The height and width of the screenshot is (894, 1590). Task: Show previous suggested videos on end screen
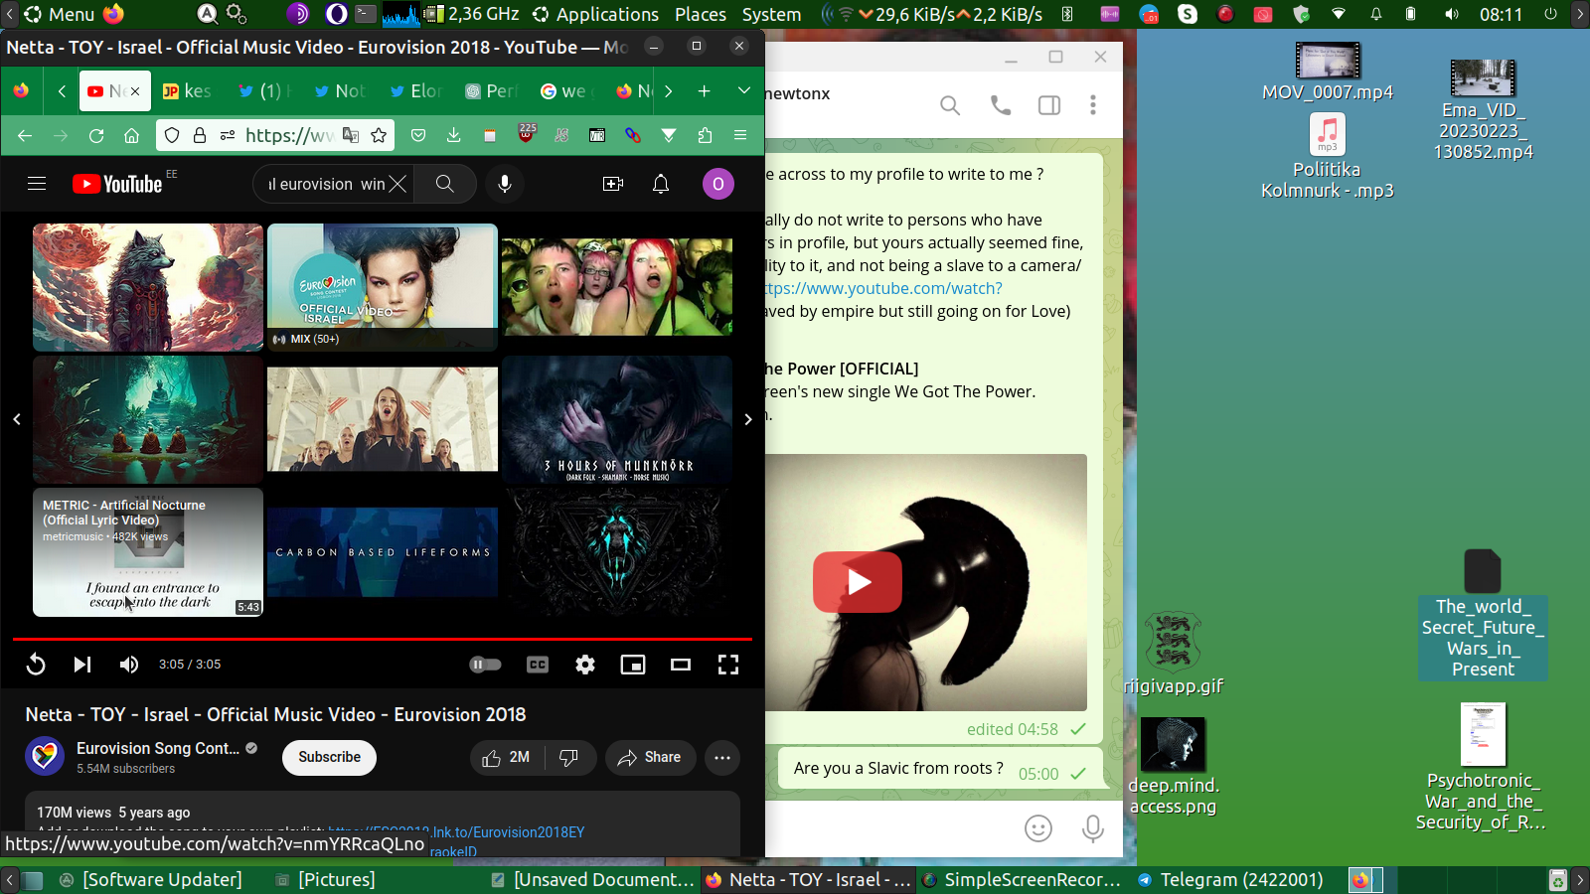pos(17,419)
